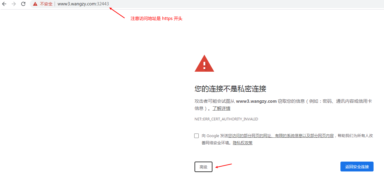This screenshot has width=384, height=184.
Task: Expand advanced options with 高级 button
Action: (203, 167)
